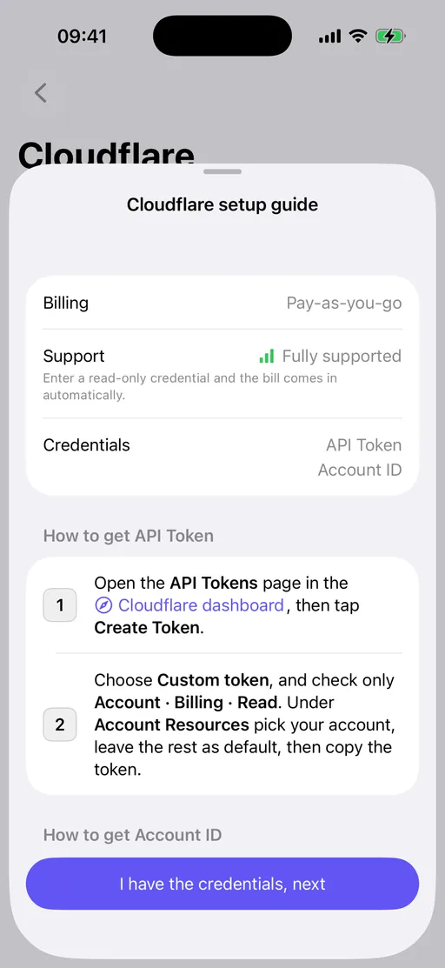This screenshot has height=968, width=445.
Task: Tap the step 1 number badge
Action: pyautogui.click(x=60, y=605)
